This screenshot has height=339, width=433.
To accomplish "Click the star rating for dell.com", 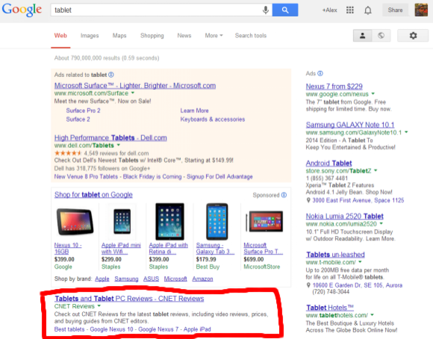I will coord(68,153).
